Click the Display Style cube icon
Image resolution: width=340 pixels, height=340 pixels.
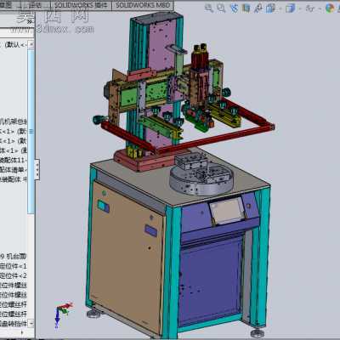click(x=290, y=8)
